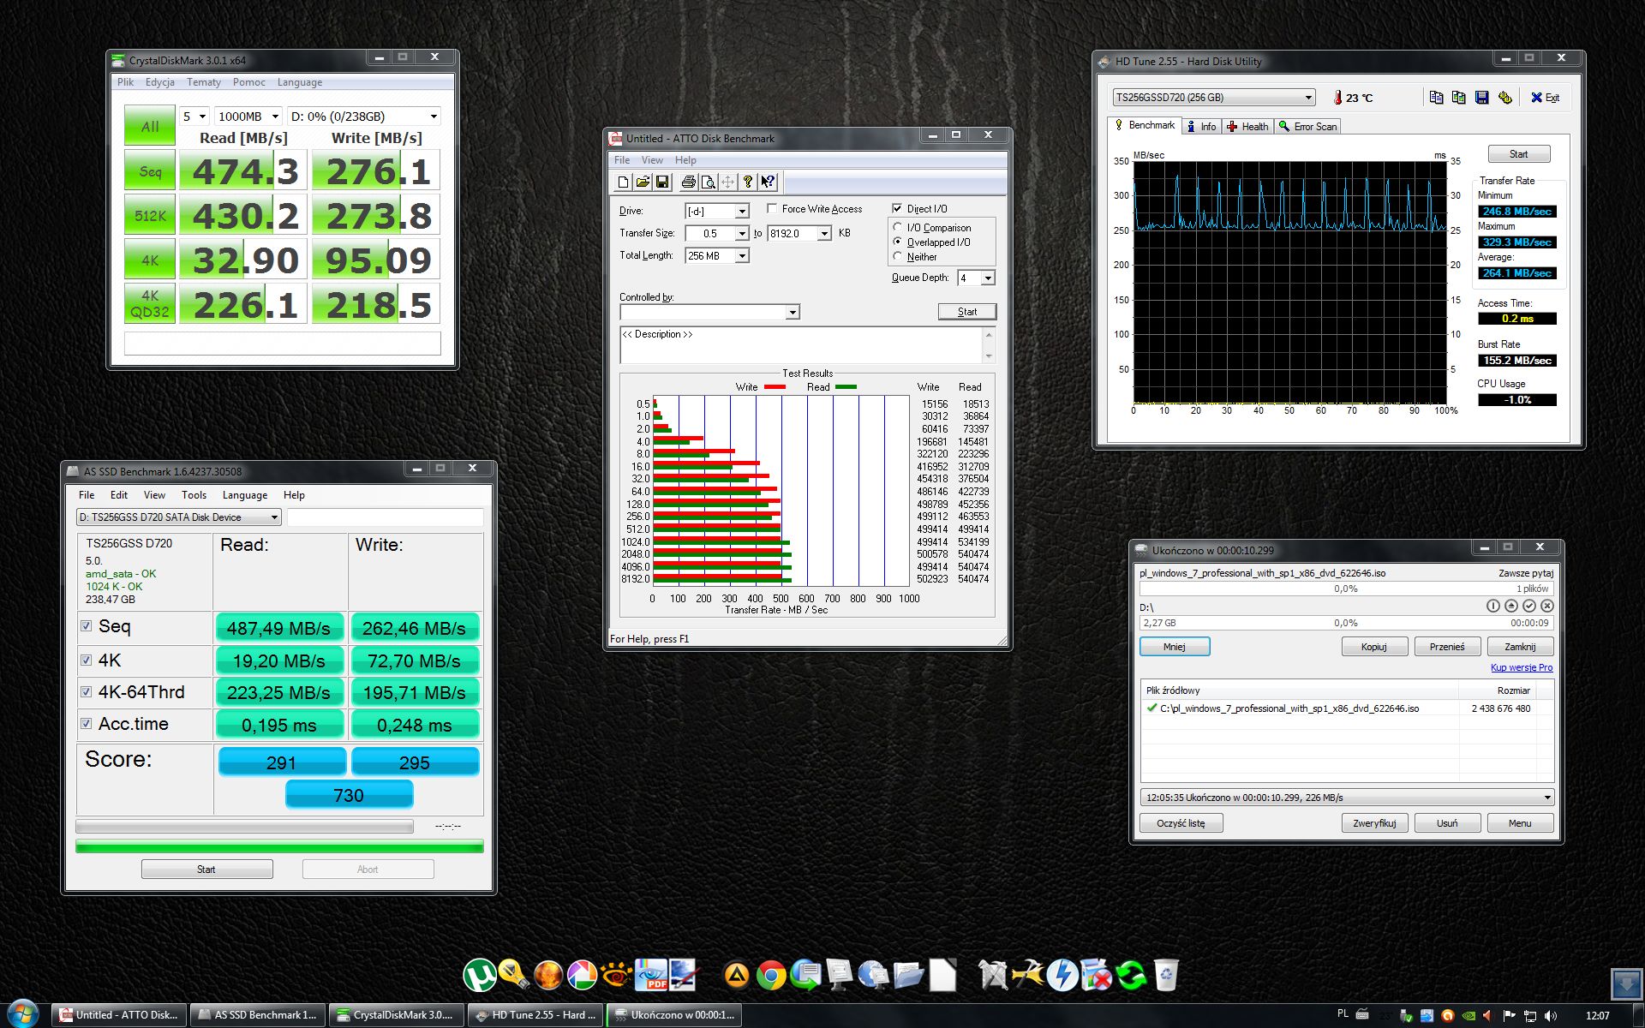Launch AIMP player from the dock
The image size is (1645, 1028).
pyautogui.click(x=736, y=975)
